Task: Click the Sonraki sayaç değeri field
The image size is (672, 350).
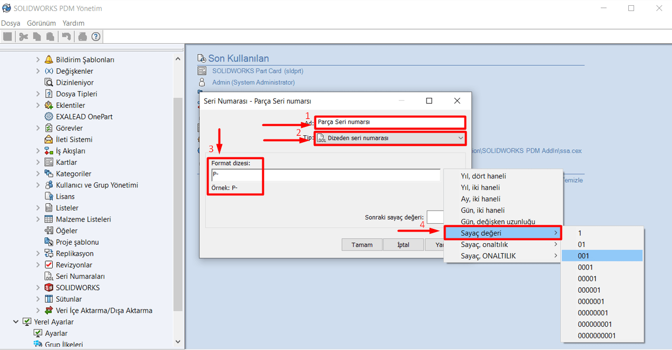Action: point(435,217)
